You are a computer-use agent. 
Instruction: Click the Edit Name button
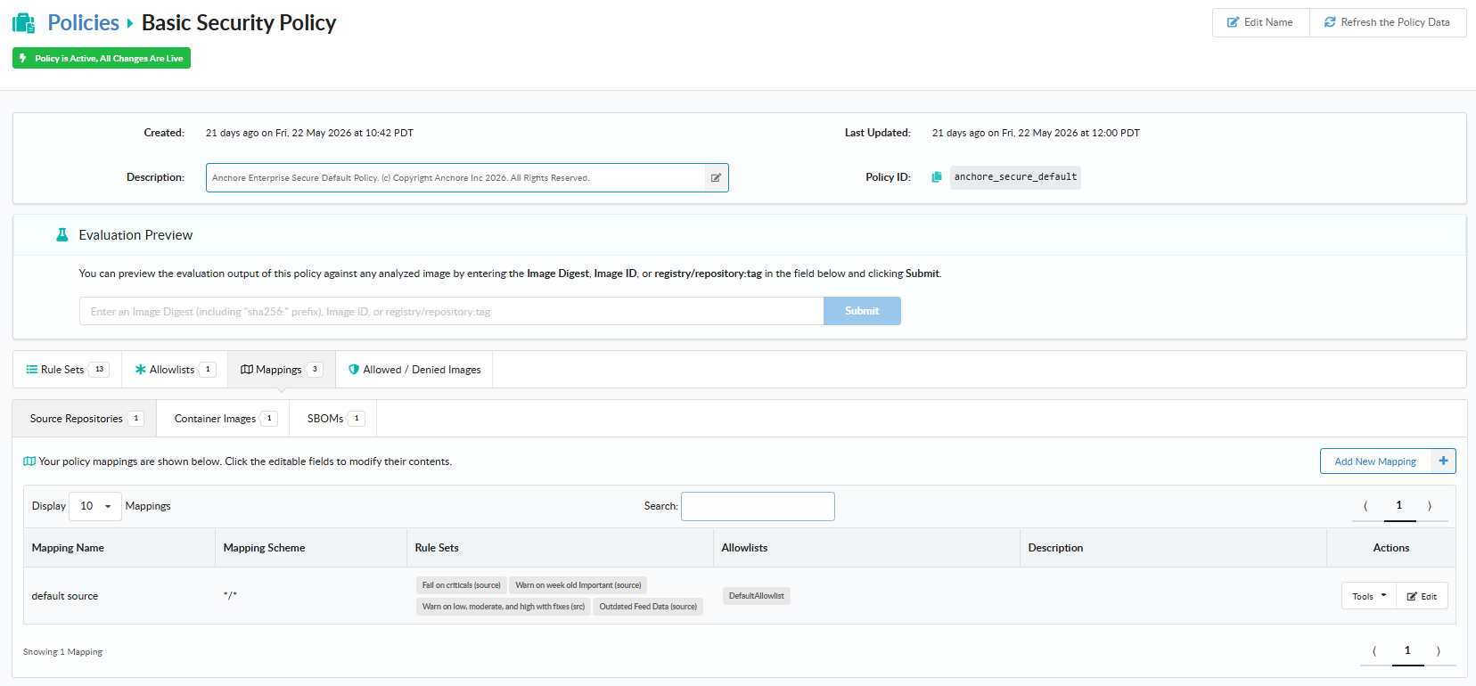[1260, 22]
